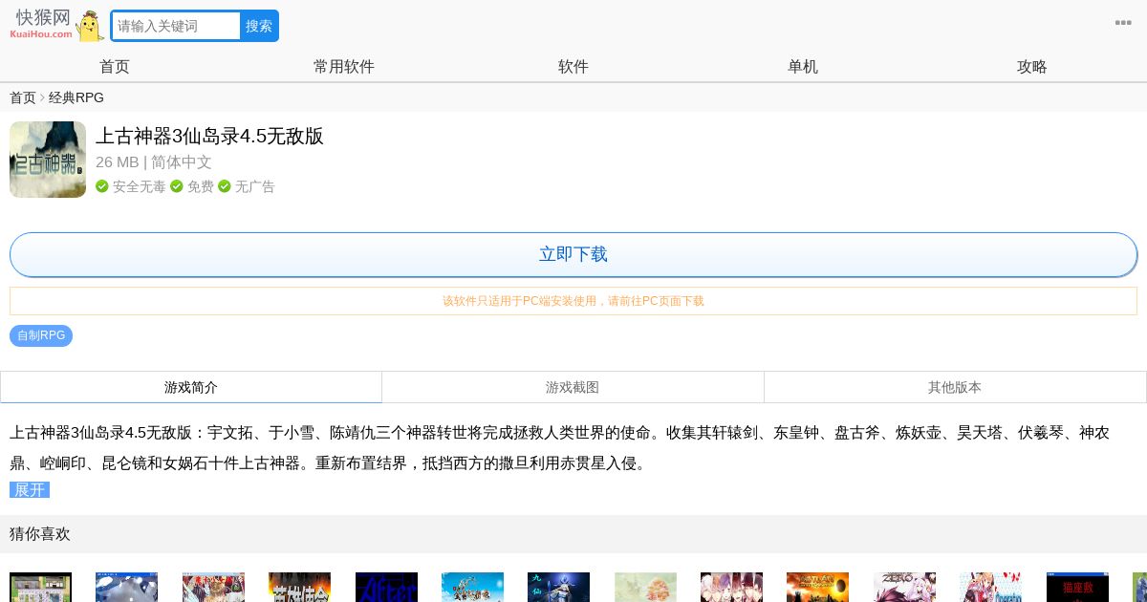This screenshot has height=602, width=1147.
Task: Open the 单机 navigation item
Action: tap(803, 66)
